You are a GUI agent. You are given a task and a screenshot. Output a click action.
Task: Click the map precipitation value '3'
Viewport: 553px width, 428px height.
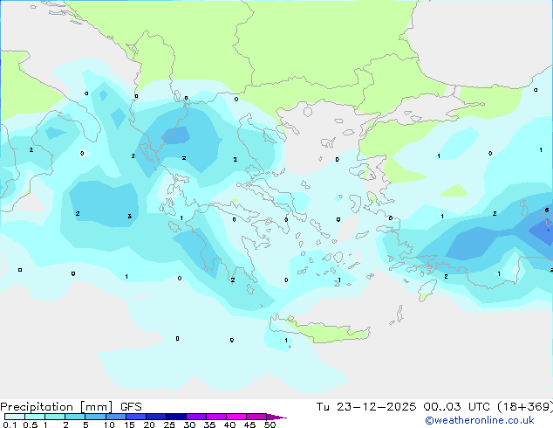pyautogui.click(x=129, y=216)
